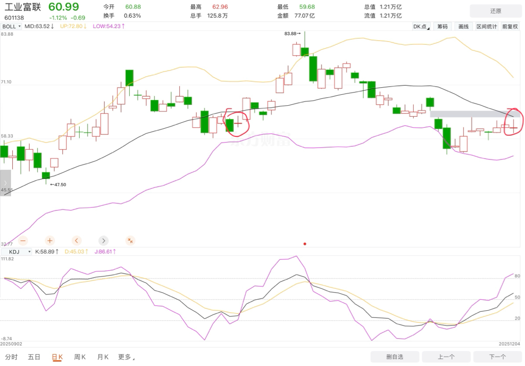
Task: Click the stock name 工业富联
Action: (23, 7)
